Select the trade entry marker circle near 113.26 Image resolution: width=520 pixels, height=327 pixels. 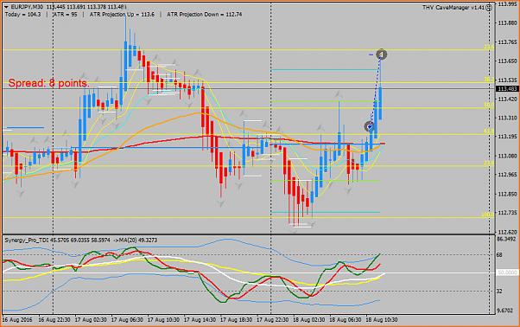[369, 126]
